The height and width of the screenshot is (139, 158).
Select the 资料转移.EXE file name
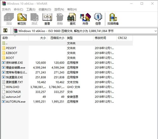pyautogui.click(x=15, y=63)
